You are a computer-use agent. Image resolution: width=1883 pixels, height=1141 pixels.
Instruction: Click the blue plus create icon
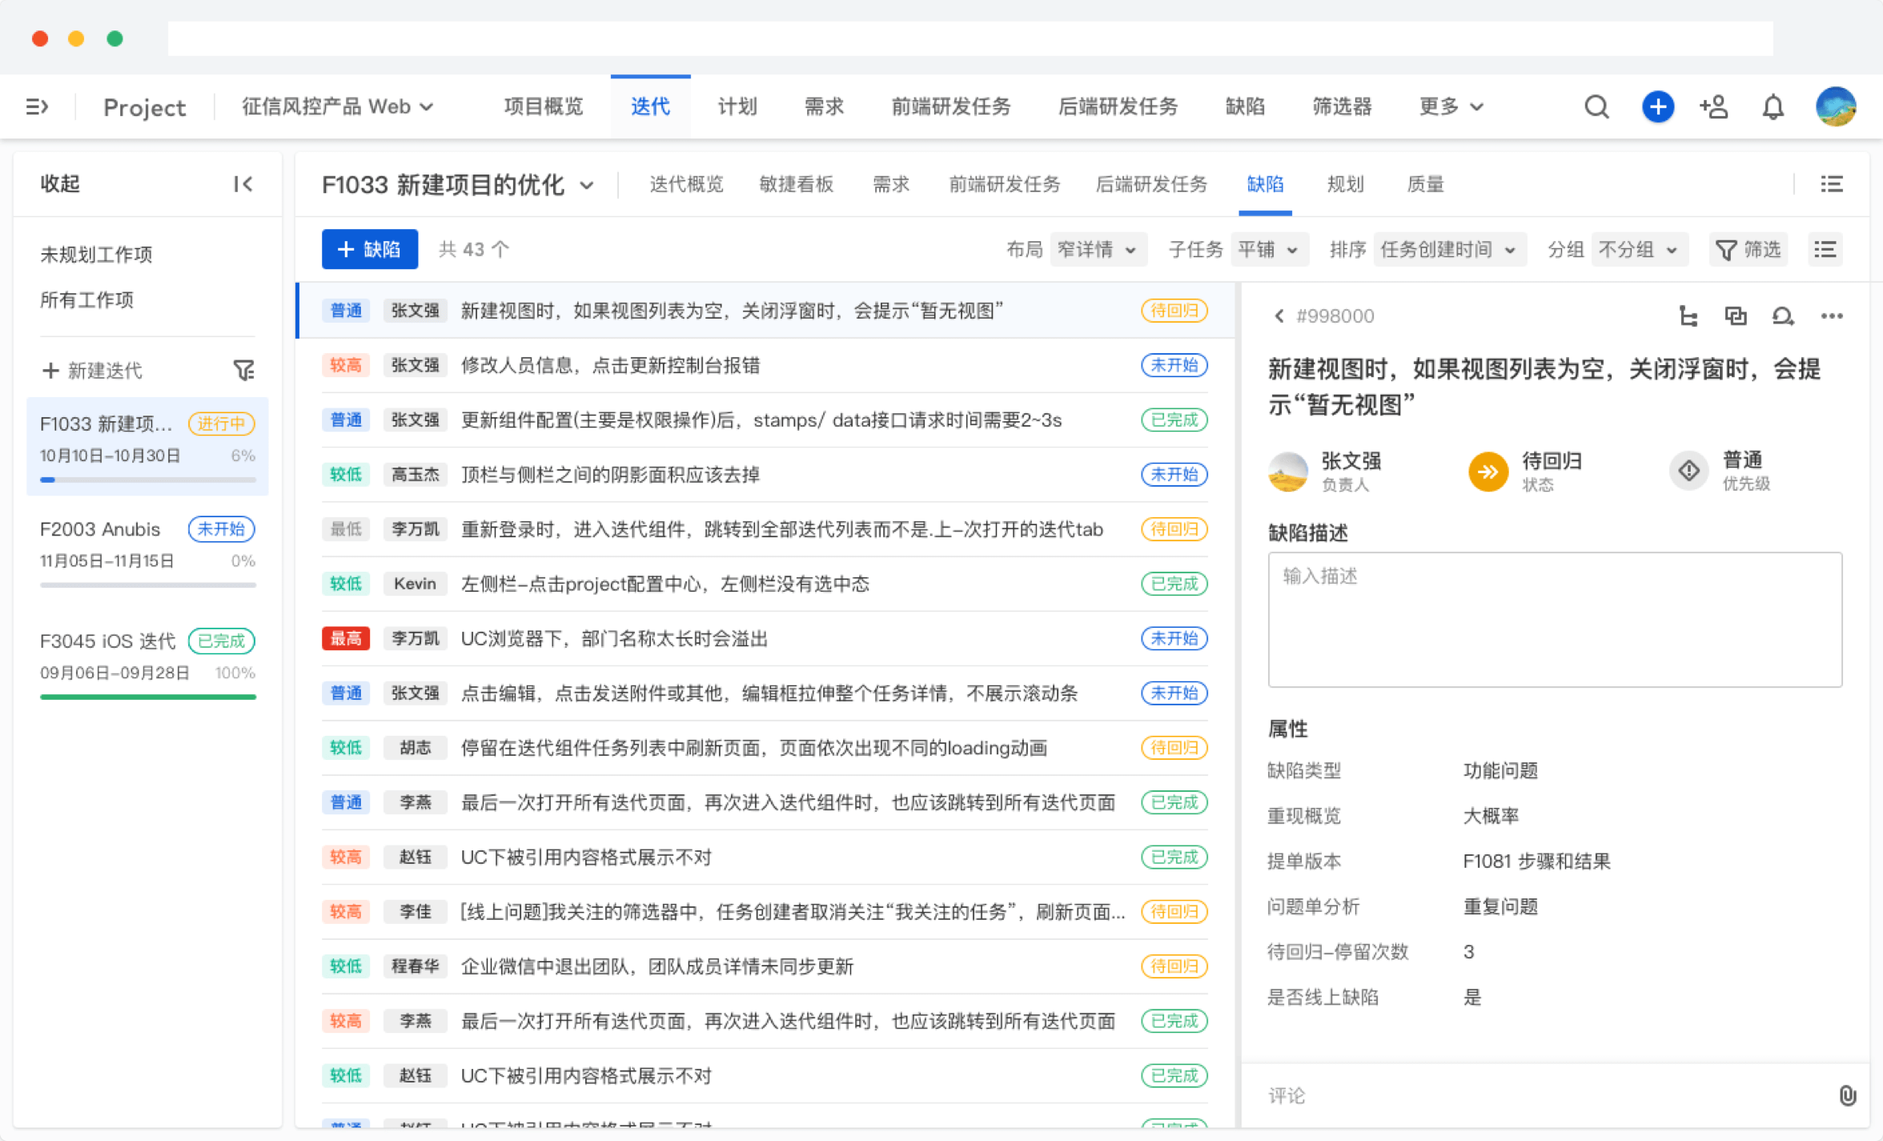coord(1657,106)
